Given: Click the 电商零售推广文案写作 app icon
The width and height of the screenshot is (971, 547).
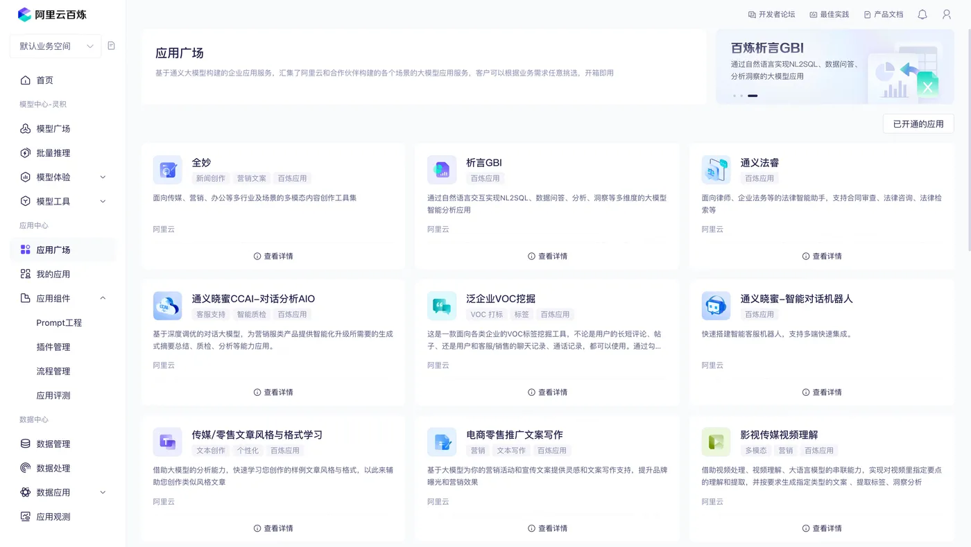Looking at the screenshot, I should (x=442, y=442).
